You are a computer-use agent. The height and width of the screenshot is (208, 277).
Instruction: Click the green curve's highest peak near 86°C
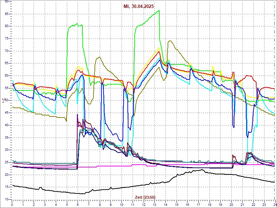(159, 10)
